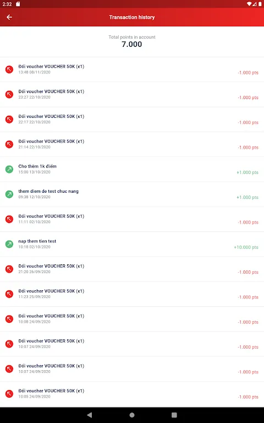Select +1.000 pts of 15:00 13/10/2020 entry
The height and width of the screenshot is (423, 264).
[248, 172]
